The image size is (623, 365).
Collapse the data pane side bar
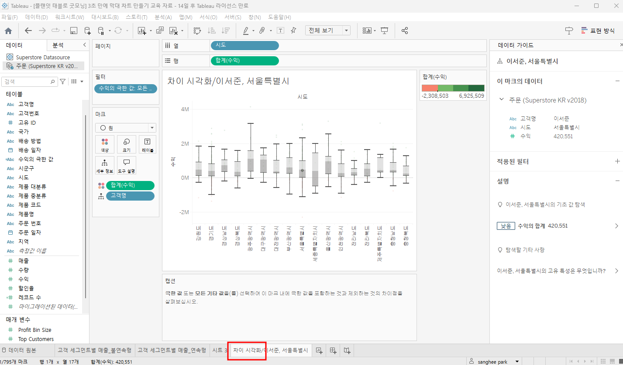click(84, 45)
